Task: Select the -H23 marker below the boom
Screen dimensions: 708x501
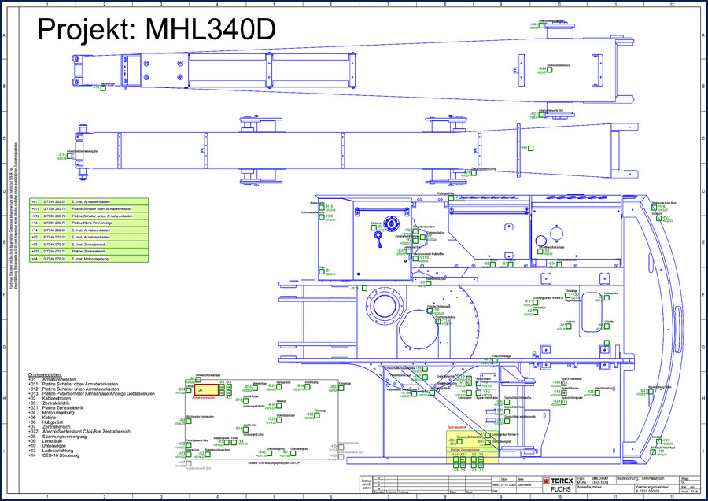Action: (541, 114)
